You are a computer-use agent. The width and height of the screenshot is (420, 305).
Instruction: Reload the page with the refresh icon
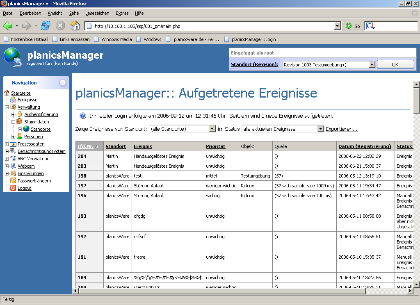(46, 26)
